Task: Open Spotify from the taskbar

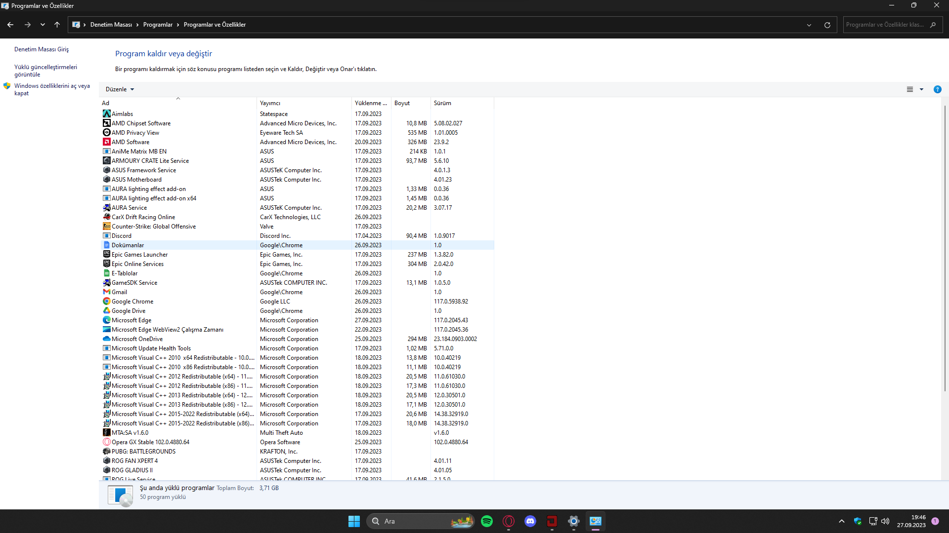Action: point(487,521)
